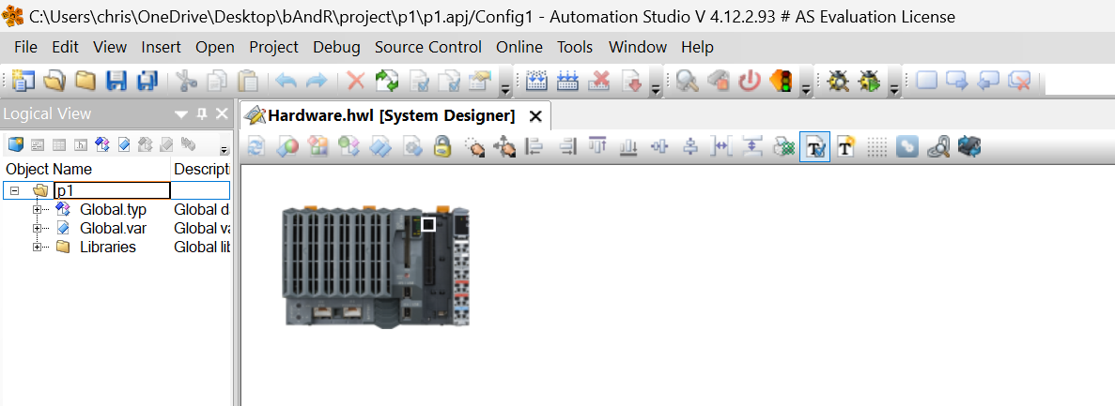Open overflow arrow after properties icon
Image resolution: width=1115 pixels, height=406 pixels.
(504, 89)
